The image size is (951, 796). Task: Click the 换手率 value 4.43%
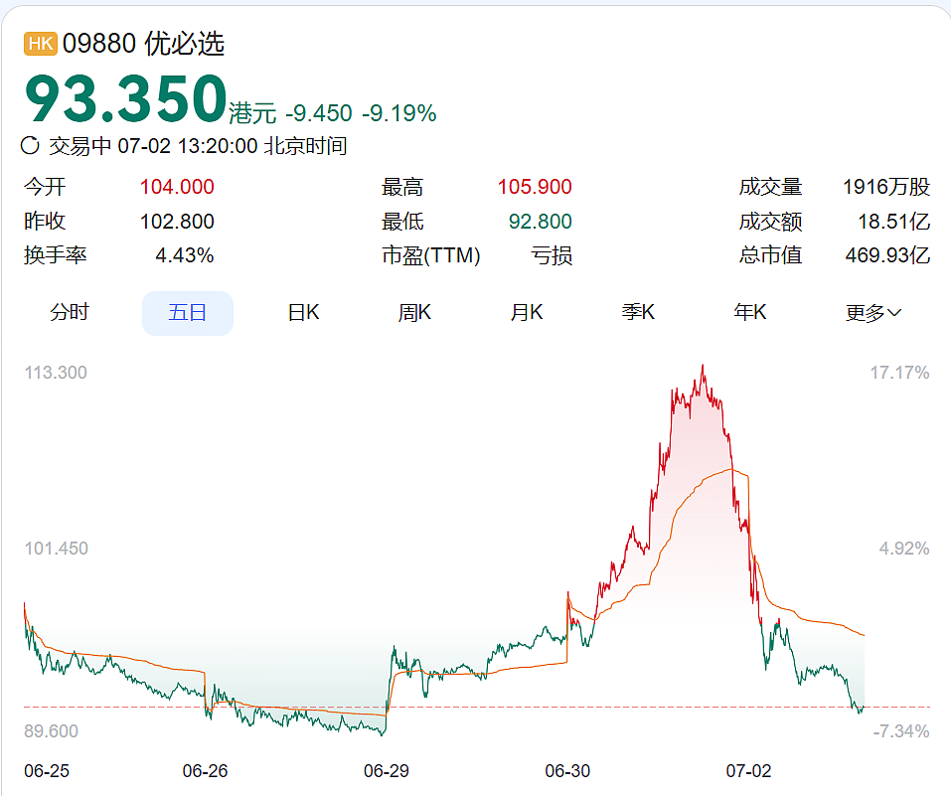(185, 255)
